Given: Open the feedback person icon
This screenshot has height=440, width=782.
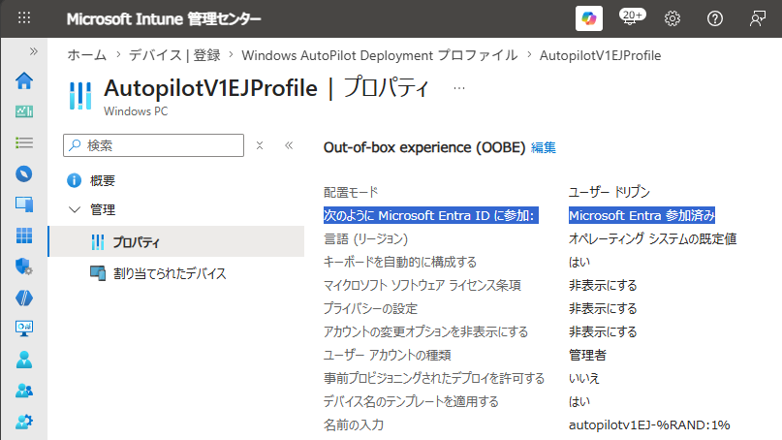Looking at the screenshot, I should [x=757, y=18].
